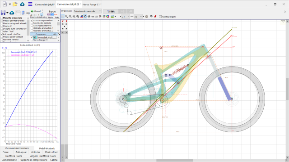
Task: Close the drawing panel with X button
Action: pyautogui.click(x=285, y=11)
